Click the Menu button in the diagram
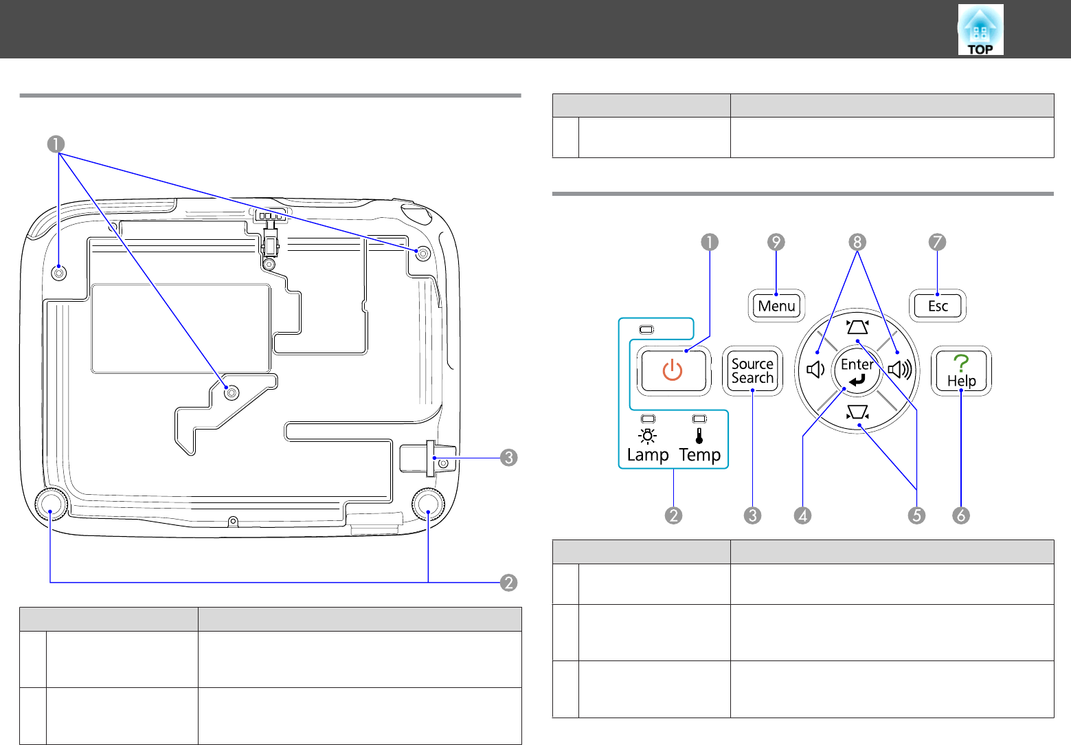The height and width of the screenshot is (745, 1071). pos(776,306)
